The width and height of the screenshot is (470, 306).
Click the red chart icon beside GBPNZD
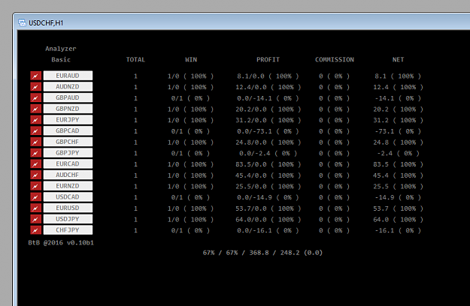(35, 109)
